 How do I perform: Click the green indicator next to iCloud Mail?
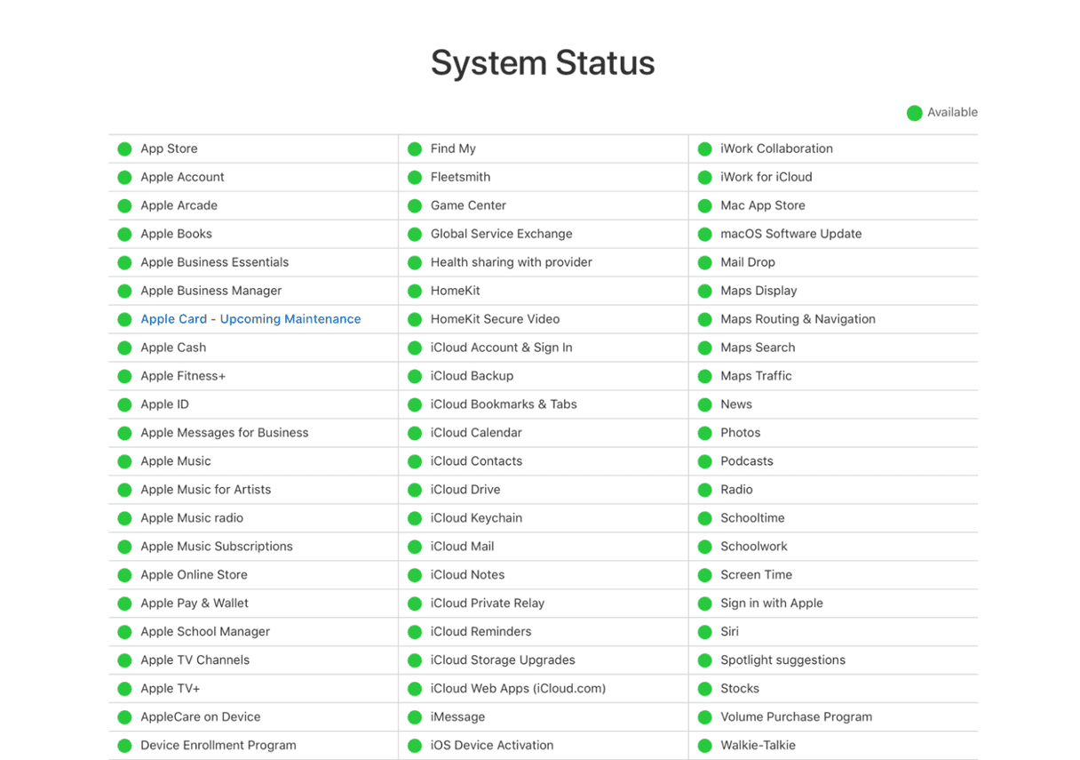point(415,547)
